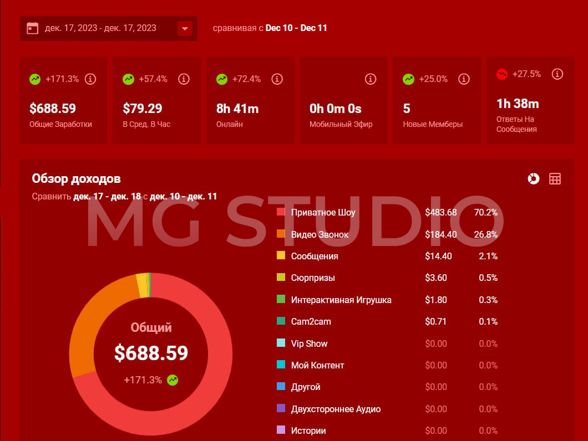
Task: Click info icon on Мобильный Эфир card
Action: pos(370,79)
